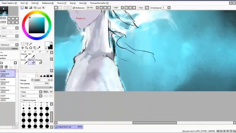Select layer Слой8
236x133 pixels.
[x=7, y=82]
